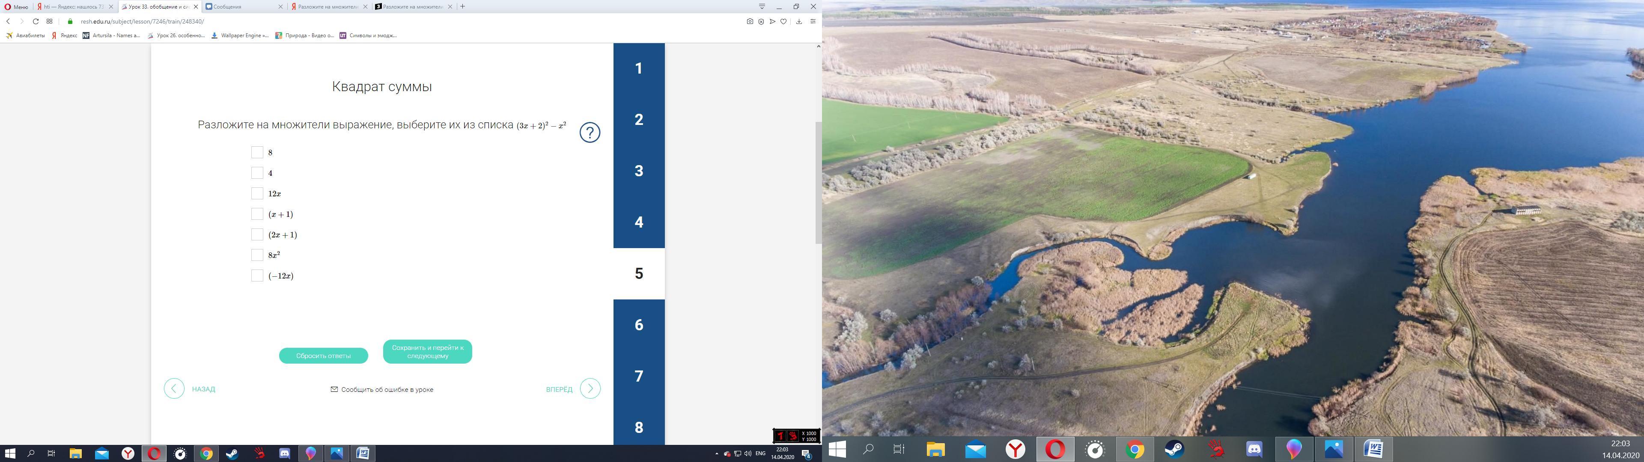The height and width of the screenshot is (462, 1644).
Task: Click the help question mark icon
Action: (x=589, y=133)
